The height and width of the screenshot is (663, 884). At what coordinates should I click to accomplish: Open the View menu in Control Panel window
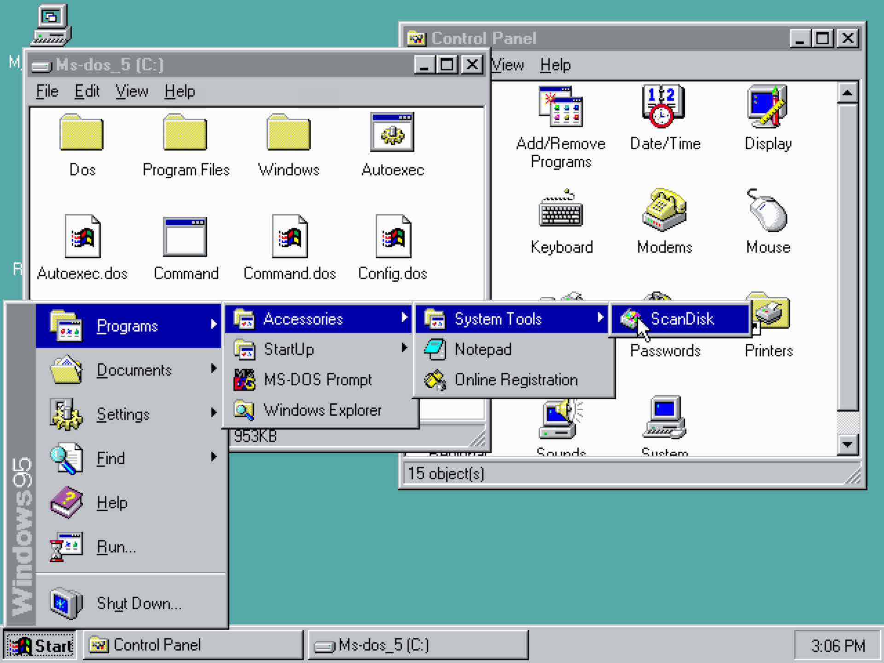click(508, 65)
